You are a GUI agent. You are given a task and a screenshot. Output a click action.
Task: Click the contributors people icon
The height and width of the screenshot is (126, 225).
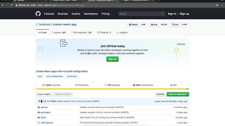(x=134, y=85)
